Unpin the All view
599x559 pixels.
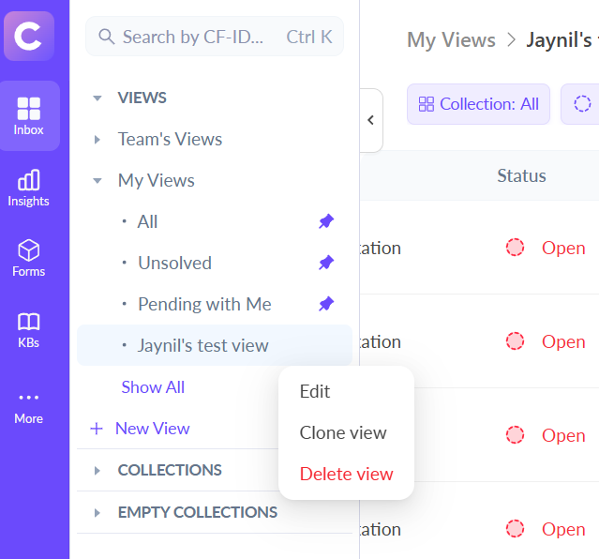click(x=326, y=221)
